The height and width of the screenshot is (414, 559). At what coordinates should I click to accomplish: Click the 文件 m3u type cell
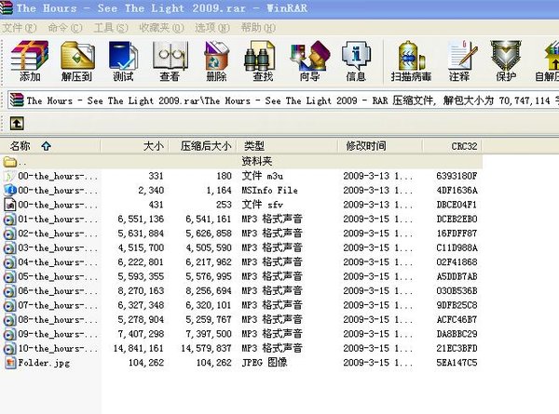263,176
